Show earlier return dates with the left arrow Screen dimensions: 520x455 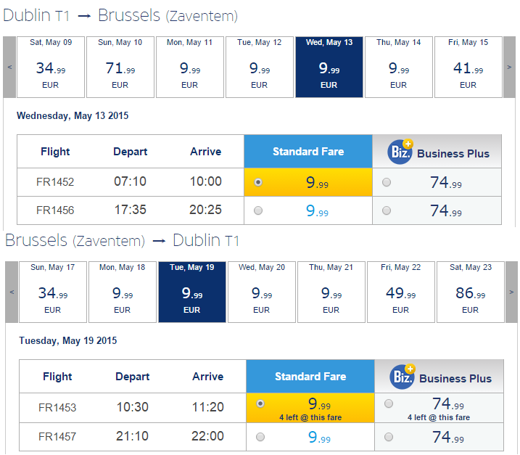[x=12, y=292]
